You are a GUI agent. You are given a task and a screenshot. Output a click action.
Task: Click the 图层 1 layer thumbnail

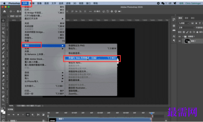click(187, 41)
